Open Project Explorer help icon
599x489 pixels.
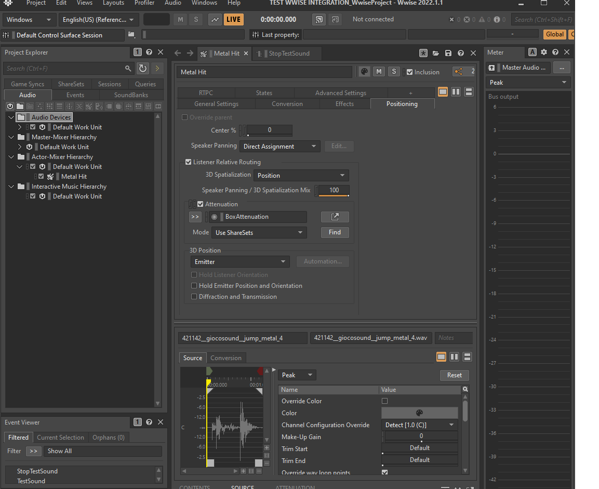149,52
